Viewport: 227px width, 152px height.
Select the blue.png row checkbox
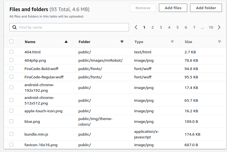pos(11,121)
